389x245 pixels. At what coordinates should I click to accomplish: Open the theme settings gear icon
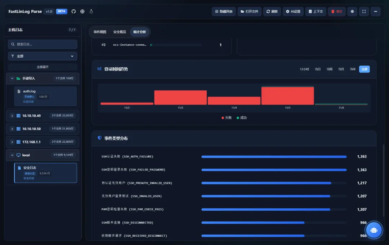[x=352, y=12]
